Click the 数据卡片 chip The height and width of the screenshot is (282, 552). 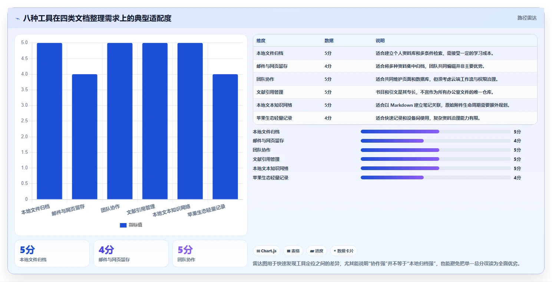pyautogui.click(x=344, y=251)
